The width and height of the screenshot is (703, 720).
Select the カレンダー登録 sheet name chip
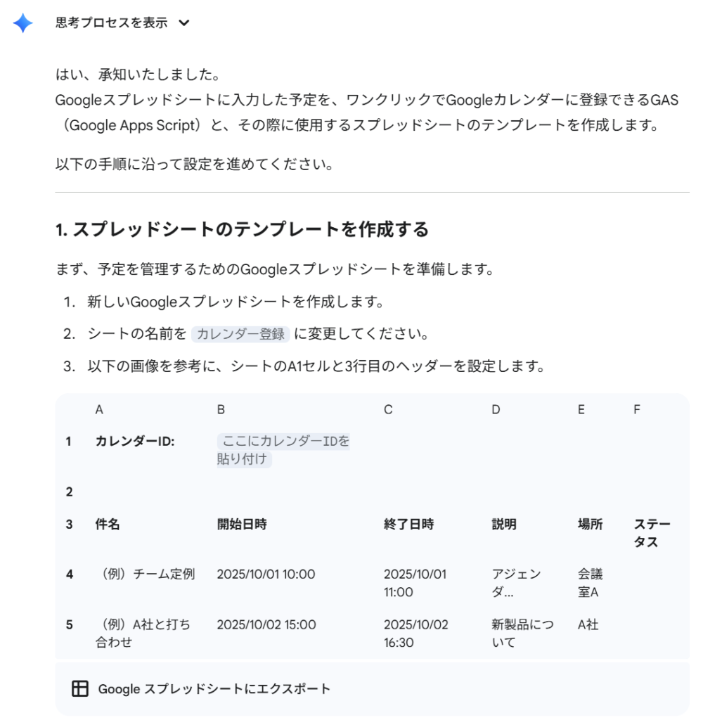[240, 334]
